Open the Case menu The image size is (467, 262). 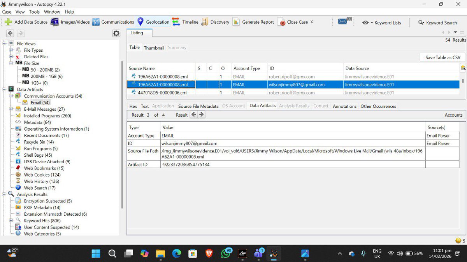tap(7, 12)
